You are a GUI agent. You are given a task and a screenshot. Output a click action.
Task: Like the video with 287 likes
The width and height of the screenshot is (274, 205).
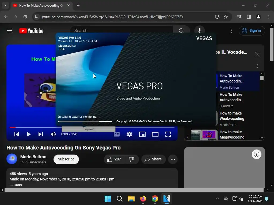114,159
